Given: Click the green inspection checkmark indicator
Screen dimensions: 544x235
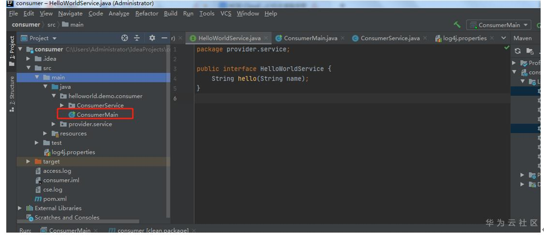Looking at the screenshot, I should [507, 47].
